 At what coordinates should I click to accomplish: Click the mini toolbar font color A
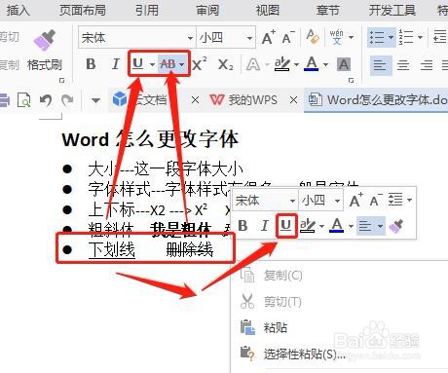(337, 225)
